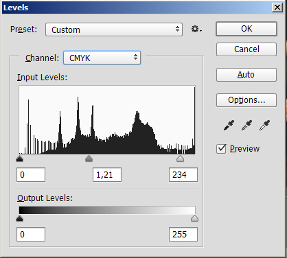Open the Channel dropdown showing CMYK
This screenshot has height=258, width=287.
click(x=102, y=58)
